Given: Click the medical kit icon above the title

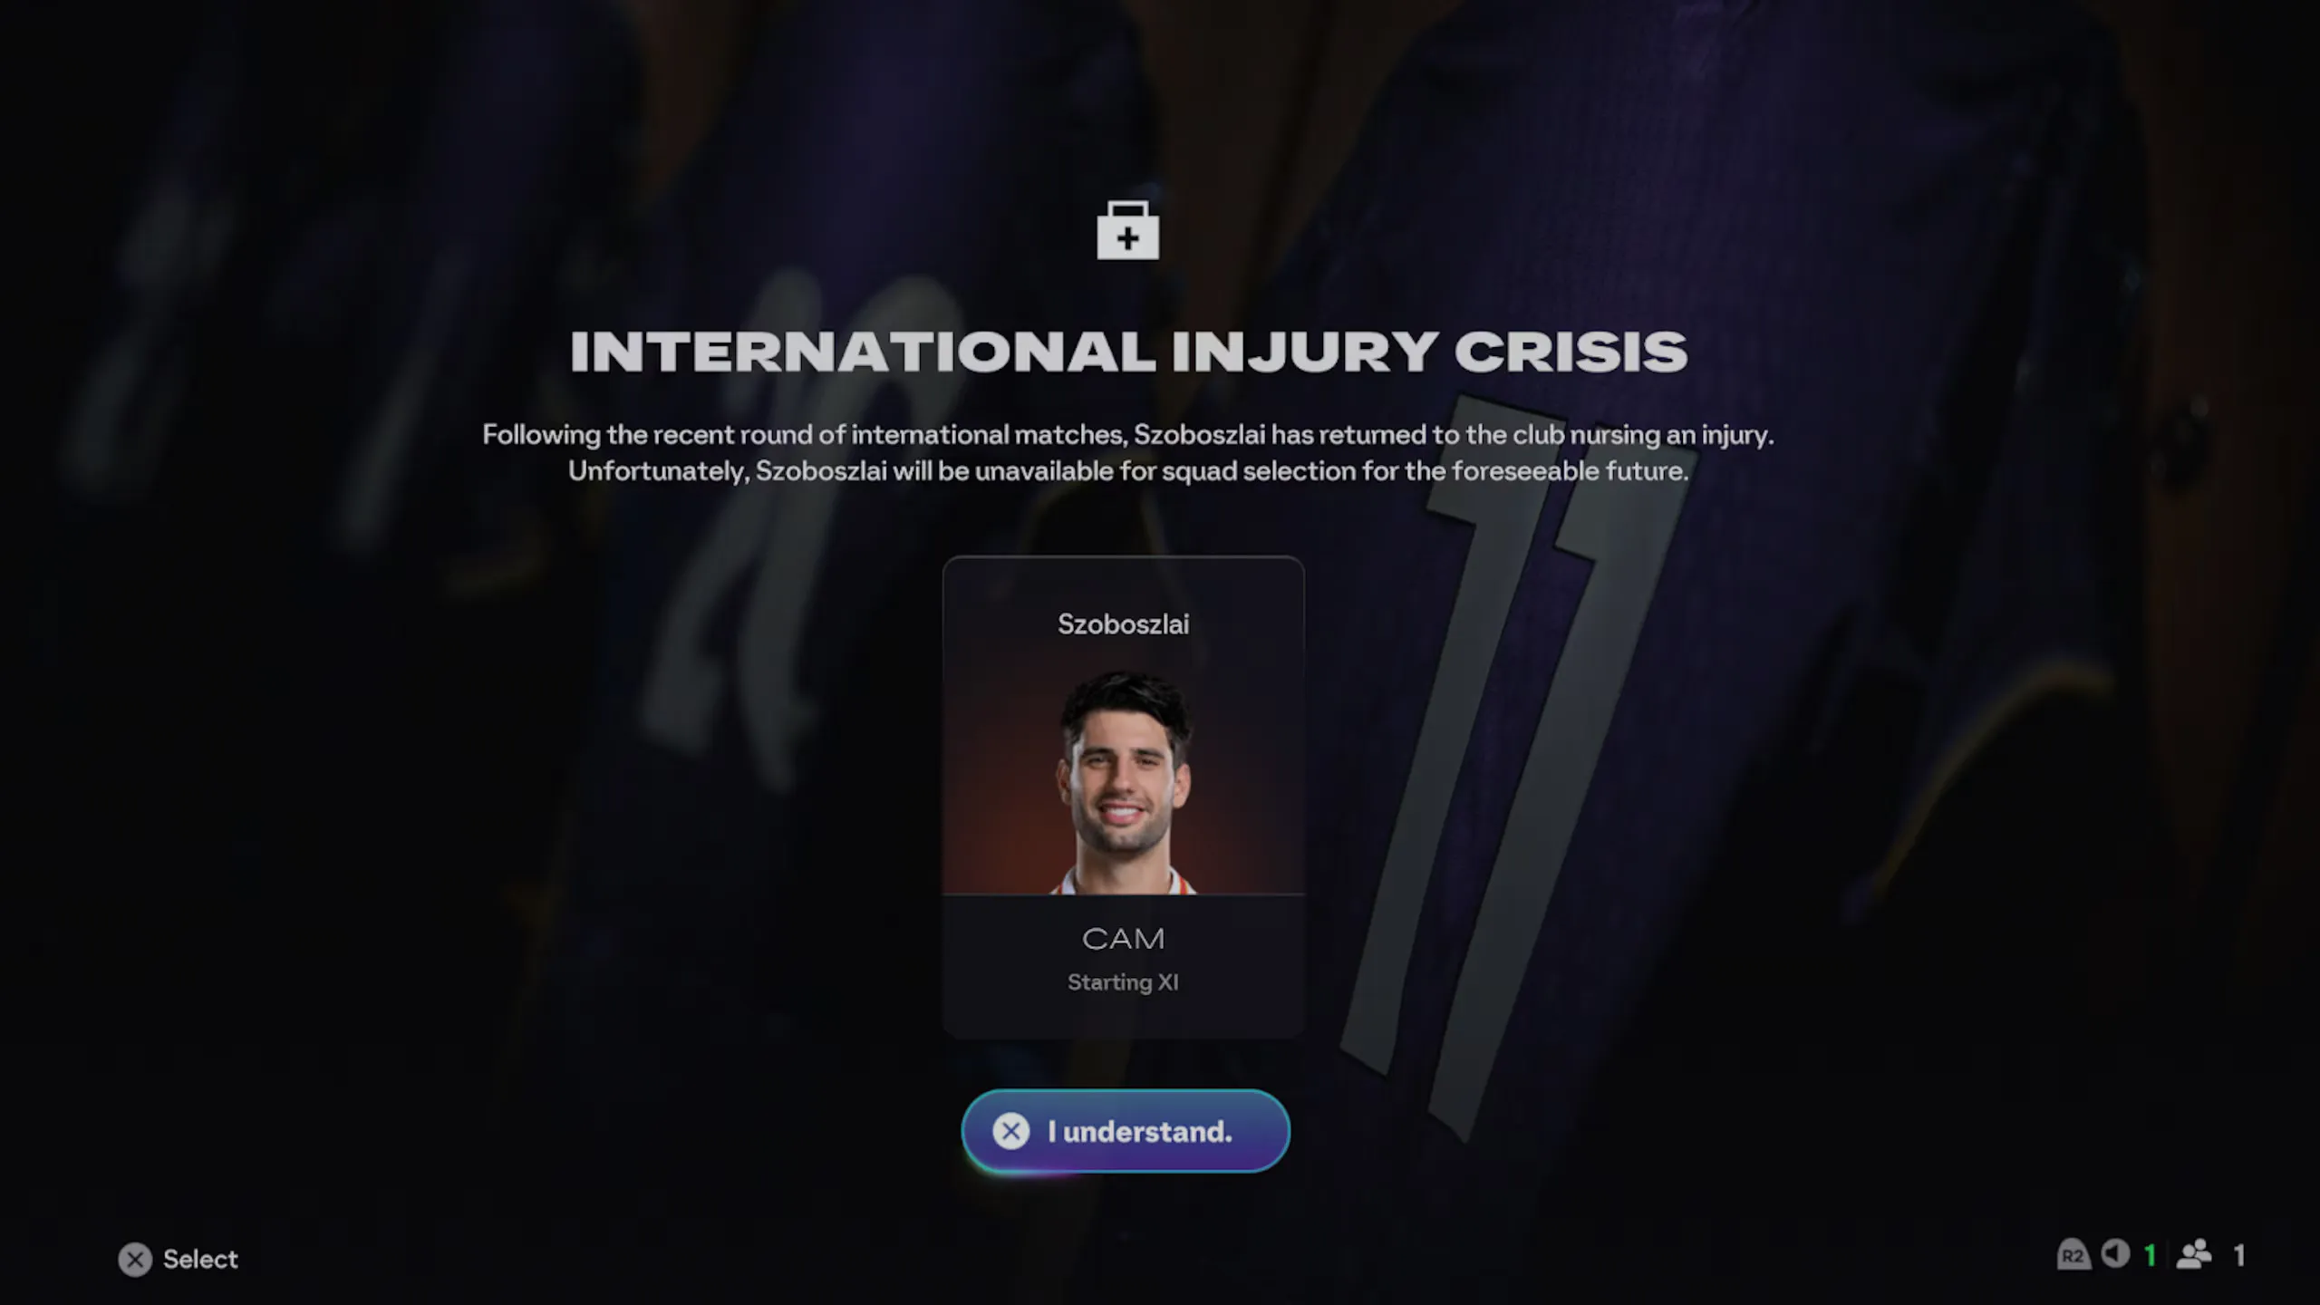Looking at the screenshot, I should (x=1127, y=230).
